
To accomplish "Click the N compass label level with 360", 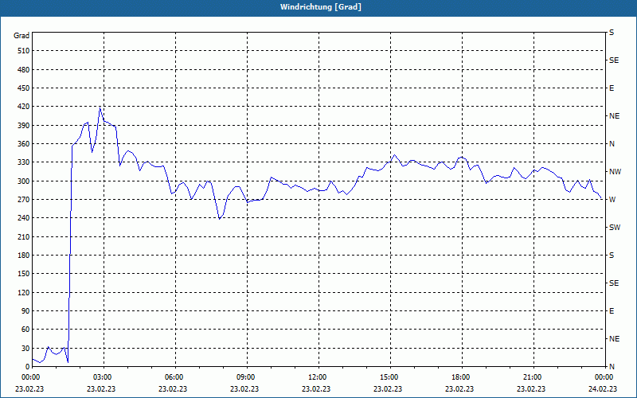I will coord(612,144).
